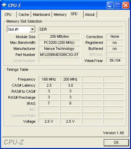Switch to the Memory tab

point(60,14)
